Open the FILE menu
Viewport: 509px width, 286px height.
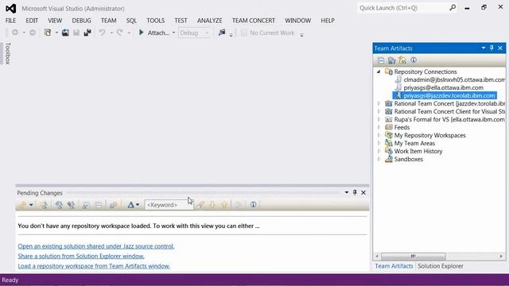click(10, 21)
